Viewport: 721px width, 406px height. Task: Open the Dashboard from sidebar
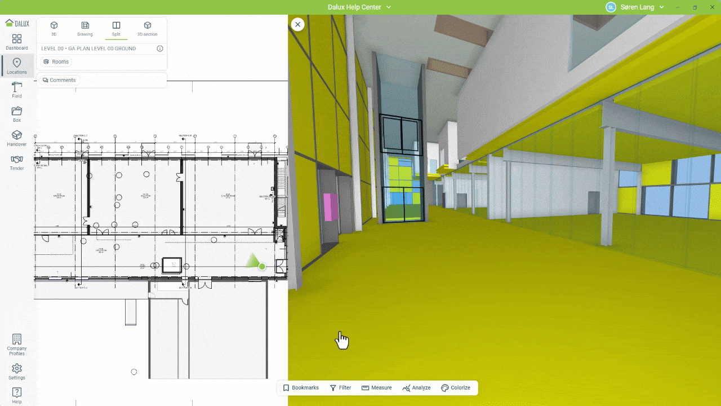pyautogui.click(x=17, y=42)
